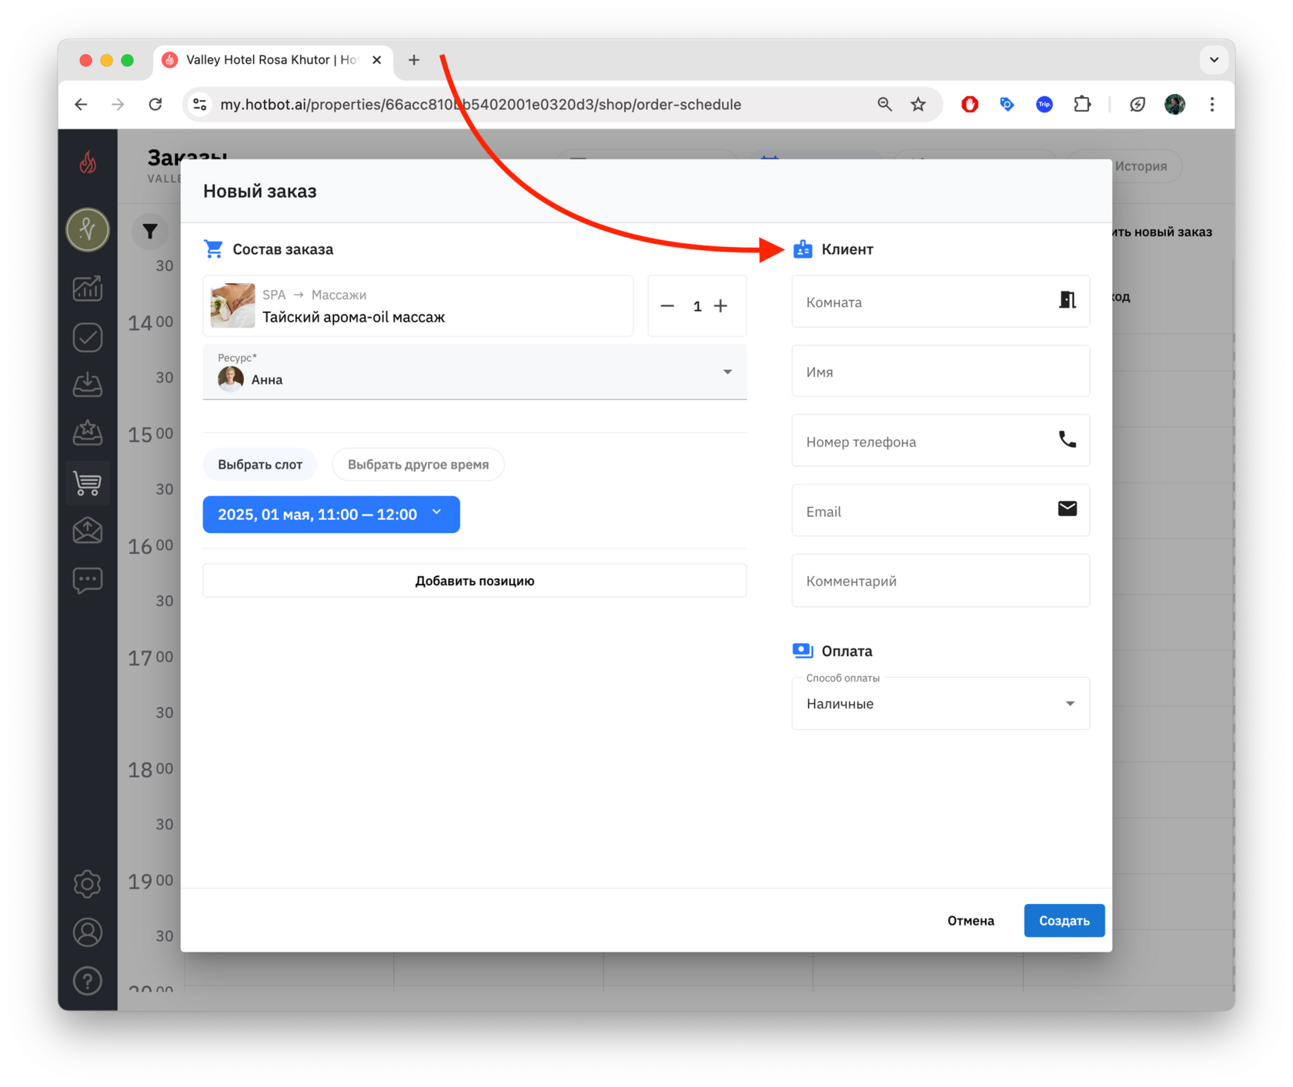Open the Способ оплаты Наличные dropdown
The image size is (1293, 1087).
tap(941, 703)
